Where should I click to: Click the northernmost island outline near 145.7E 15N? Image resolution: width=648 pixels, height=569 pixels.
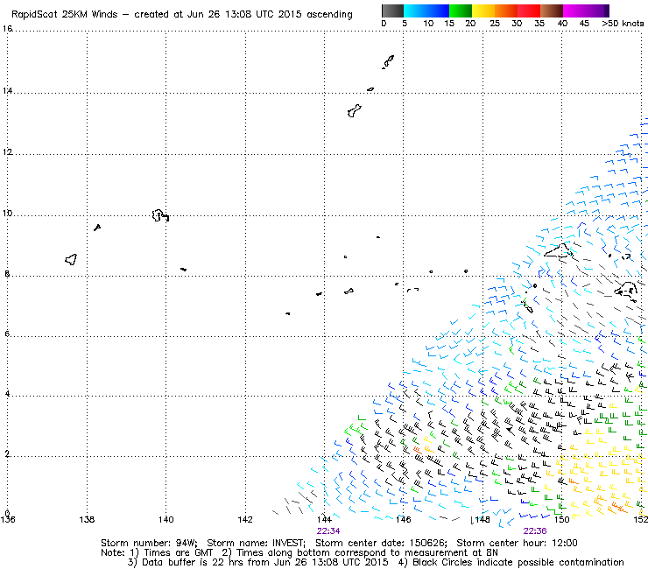pos(388,61)
